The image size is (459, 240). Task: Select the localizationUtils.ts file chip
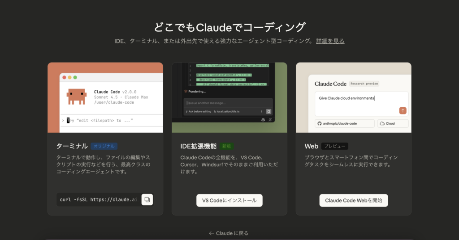(229, 111)
